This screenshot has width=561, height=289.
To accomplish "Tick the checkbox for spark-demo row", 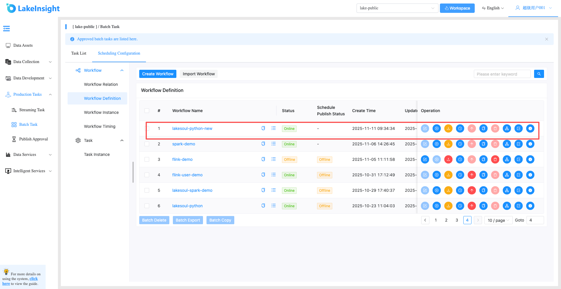I will [147, 144].
